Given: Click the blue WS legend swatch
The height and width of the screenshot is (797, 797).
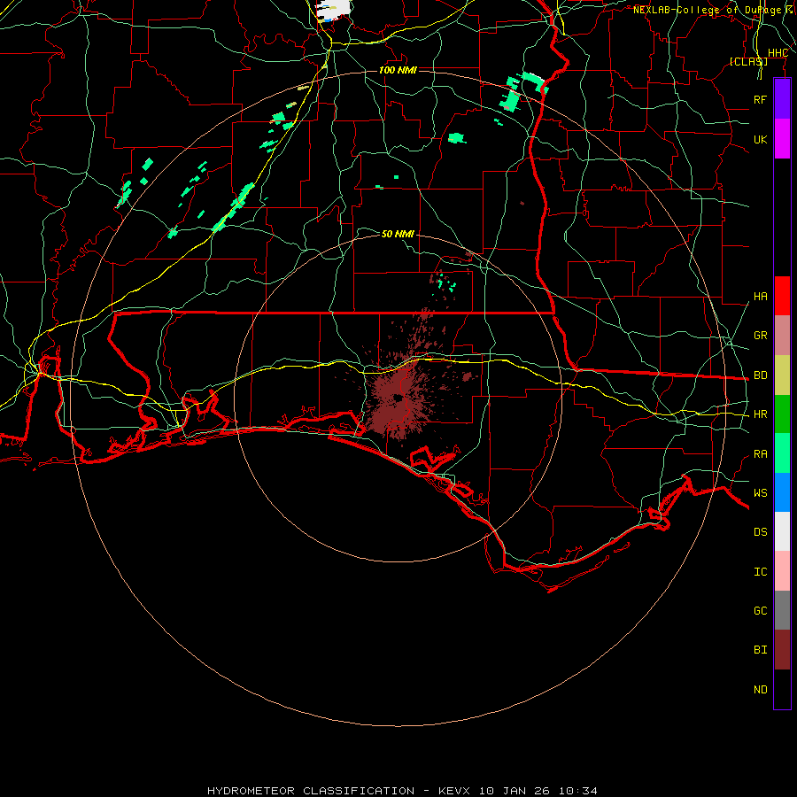Looking at the screenshot, I should pyautogui.click(x=782, y=492).
